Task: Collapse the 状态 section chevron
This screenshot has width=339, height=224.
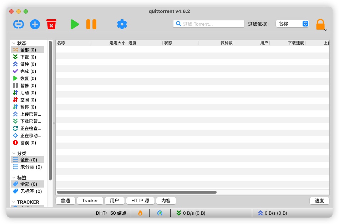Action: [x=14, y=43]
